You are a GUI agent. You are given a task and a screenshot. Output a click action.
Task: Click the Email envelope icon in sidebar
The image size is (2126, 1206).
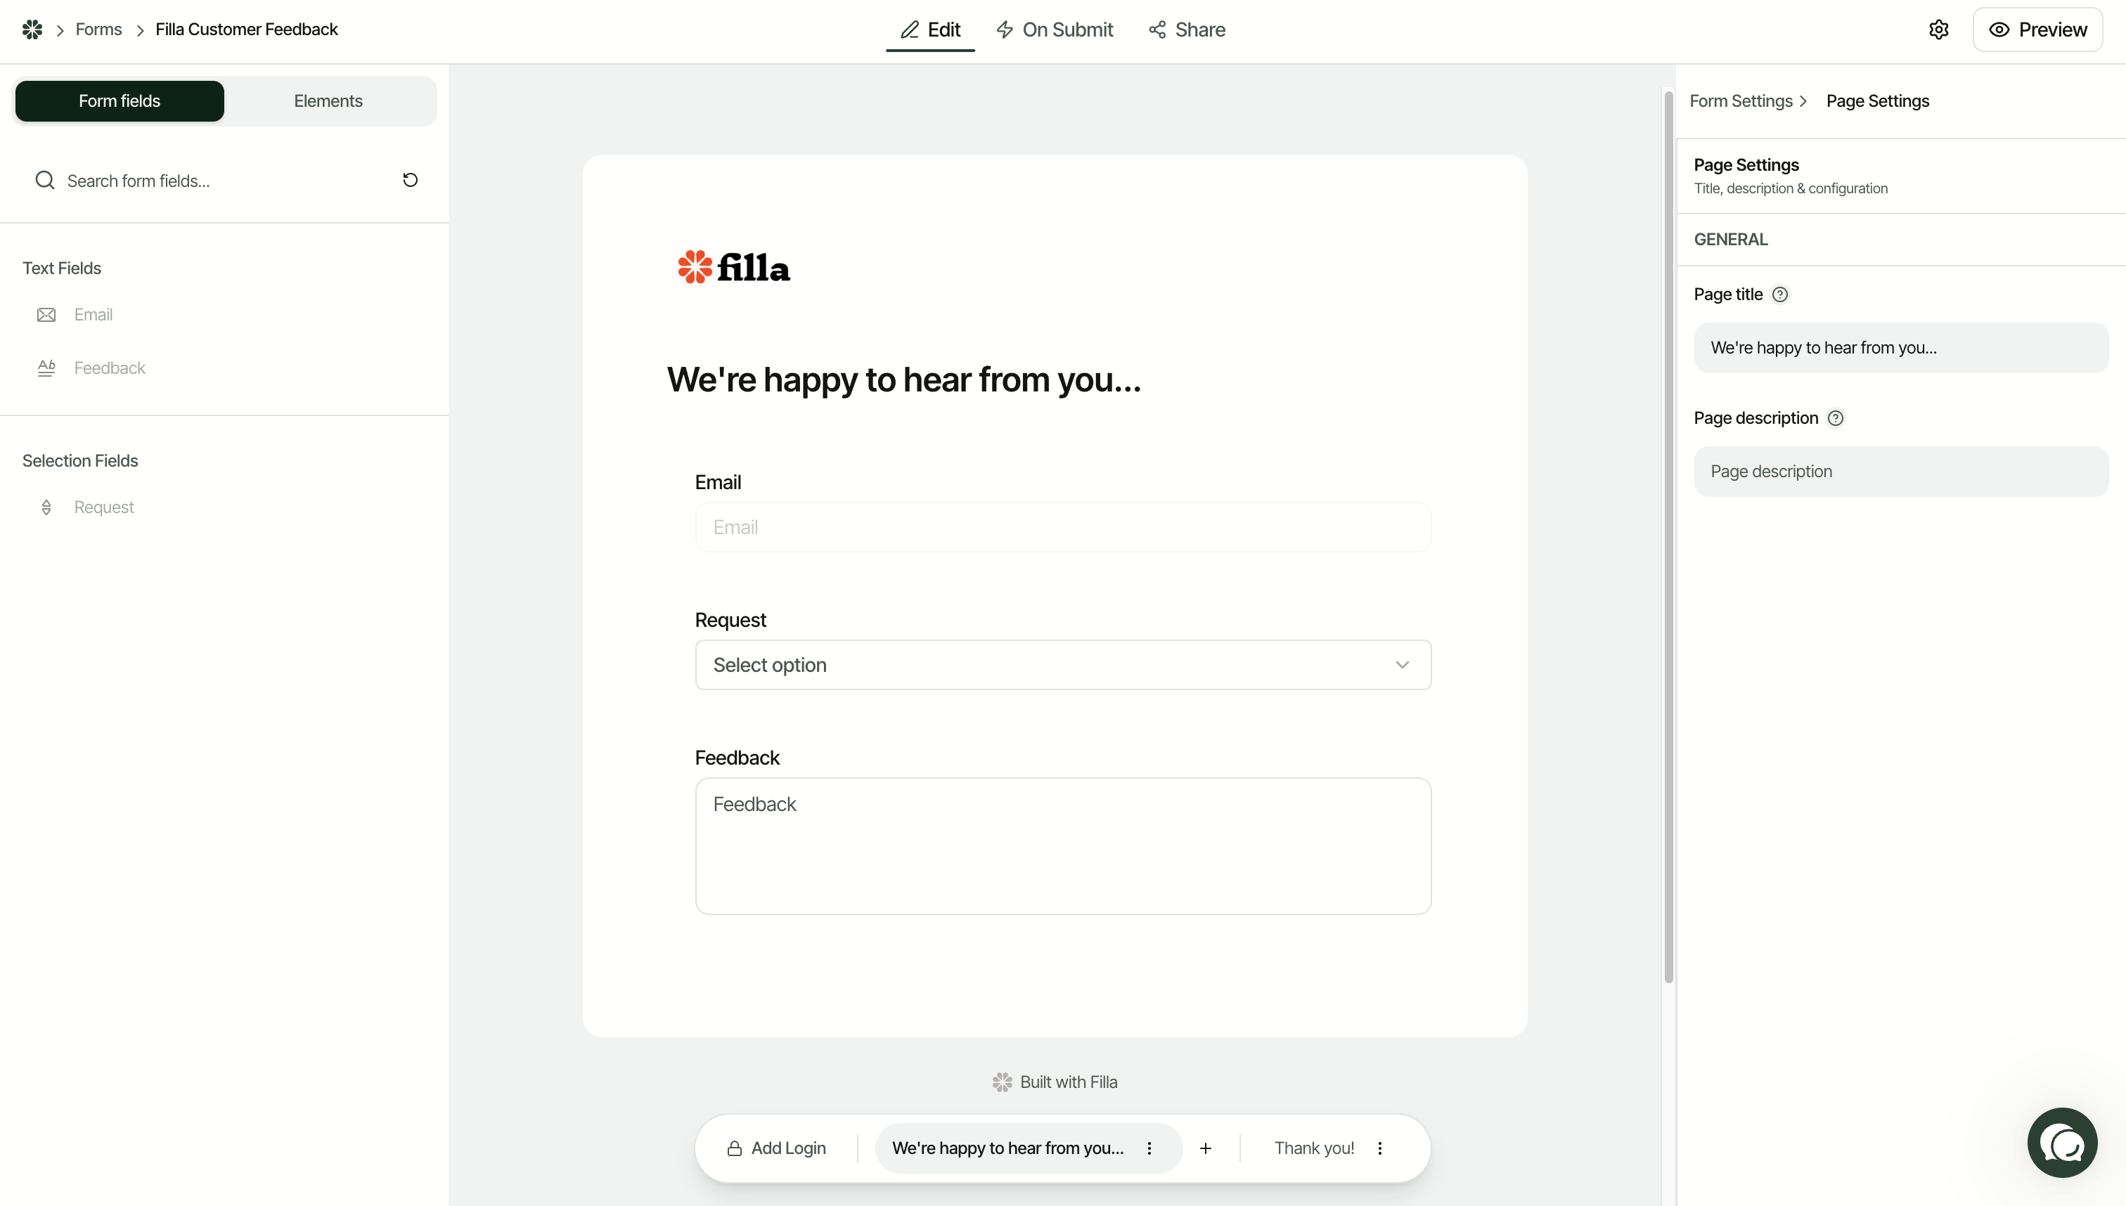click(46, 315)
